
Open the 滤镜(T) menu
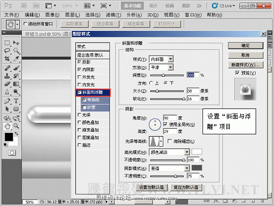tap(113, 15)
